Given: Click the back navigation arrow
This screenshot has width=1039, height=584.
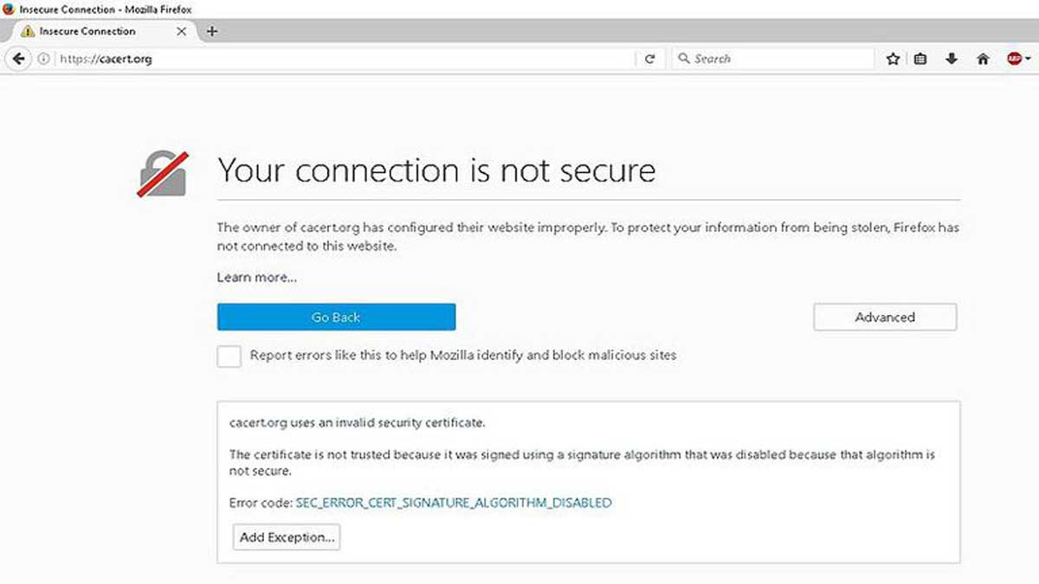Looking at the screenshot, I should (x=18, y=59).
